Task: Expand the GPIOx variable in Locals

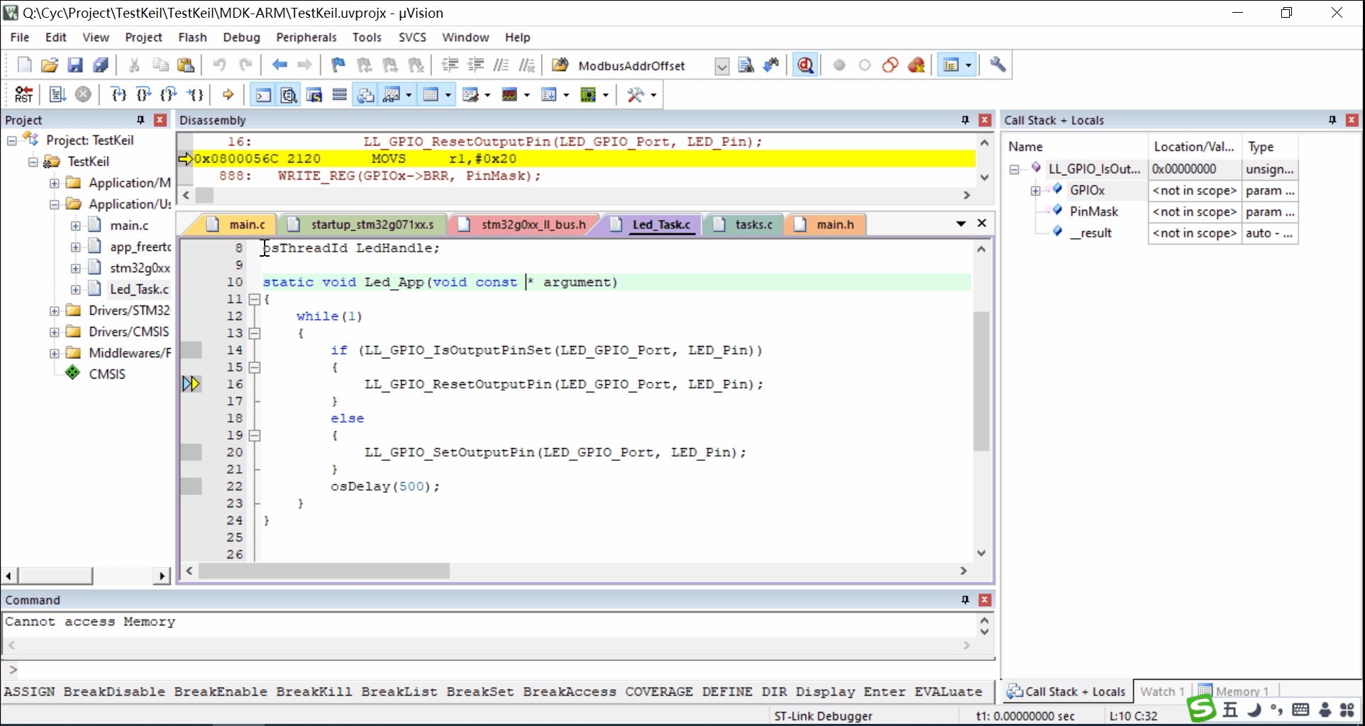Action: click(1035, 191)
